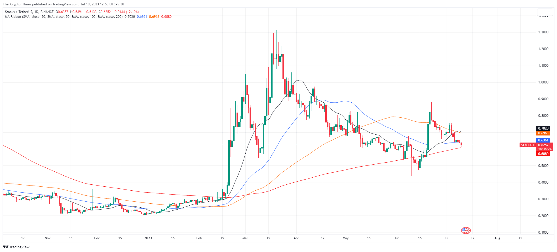Click the STXUSDT red symbol label
Screen dimensions: 557x252
[527, 145]
